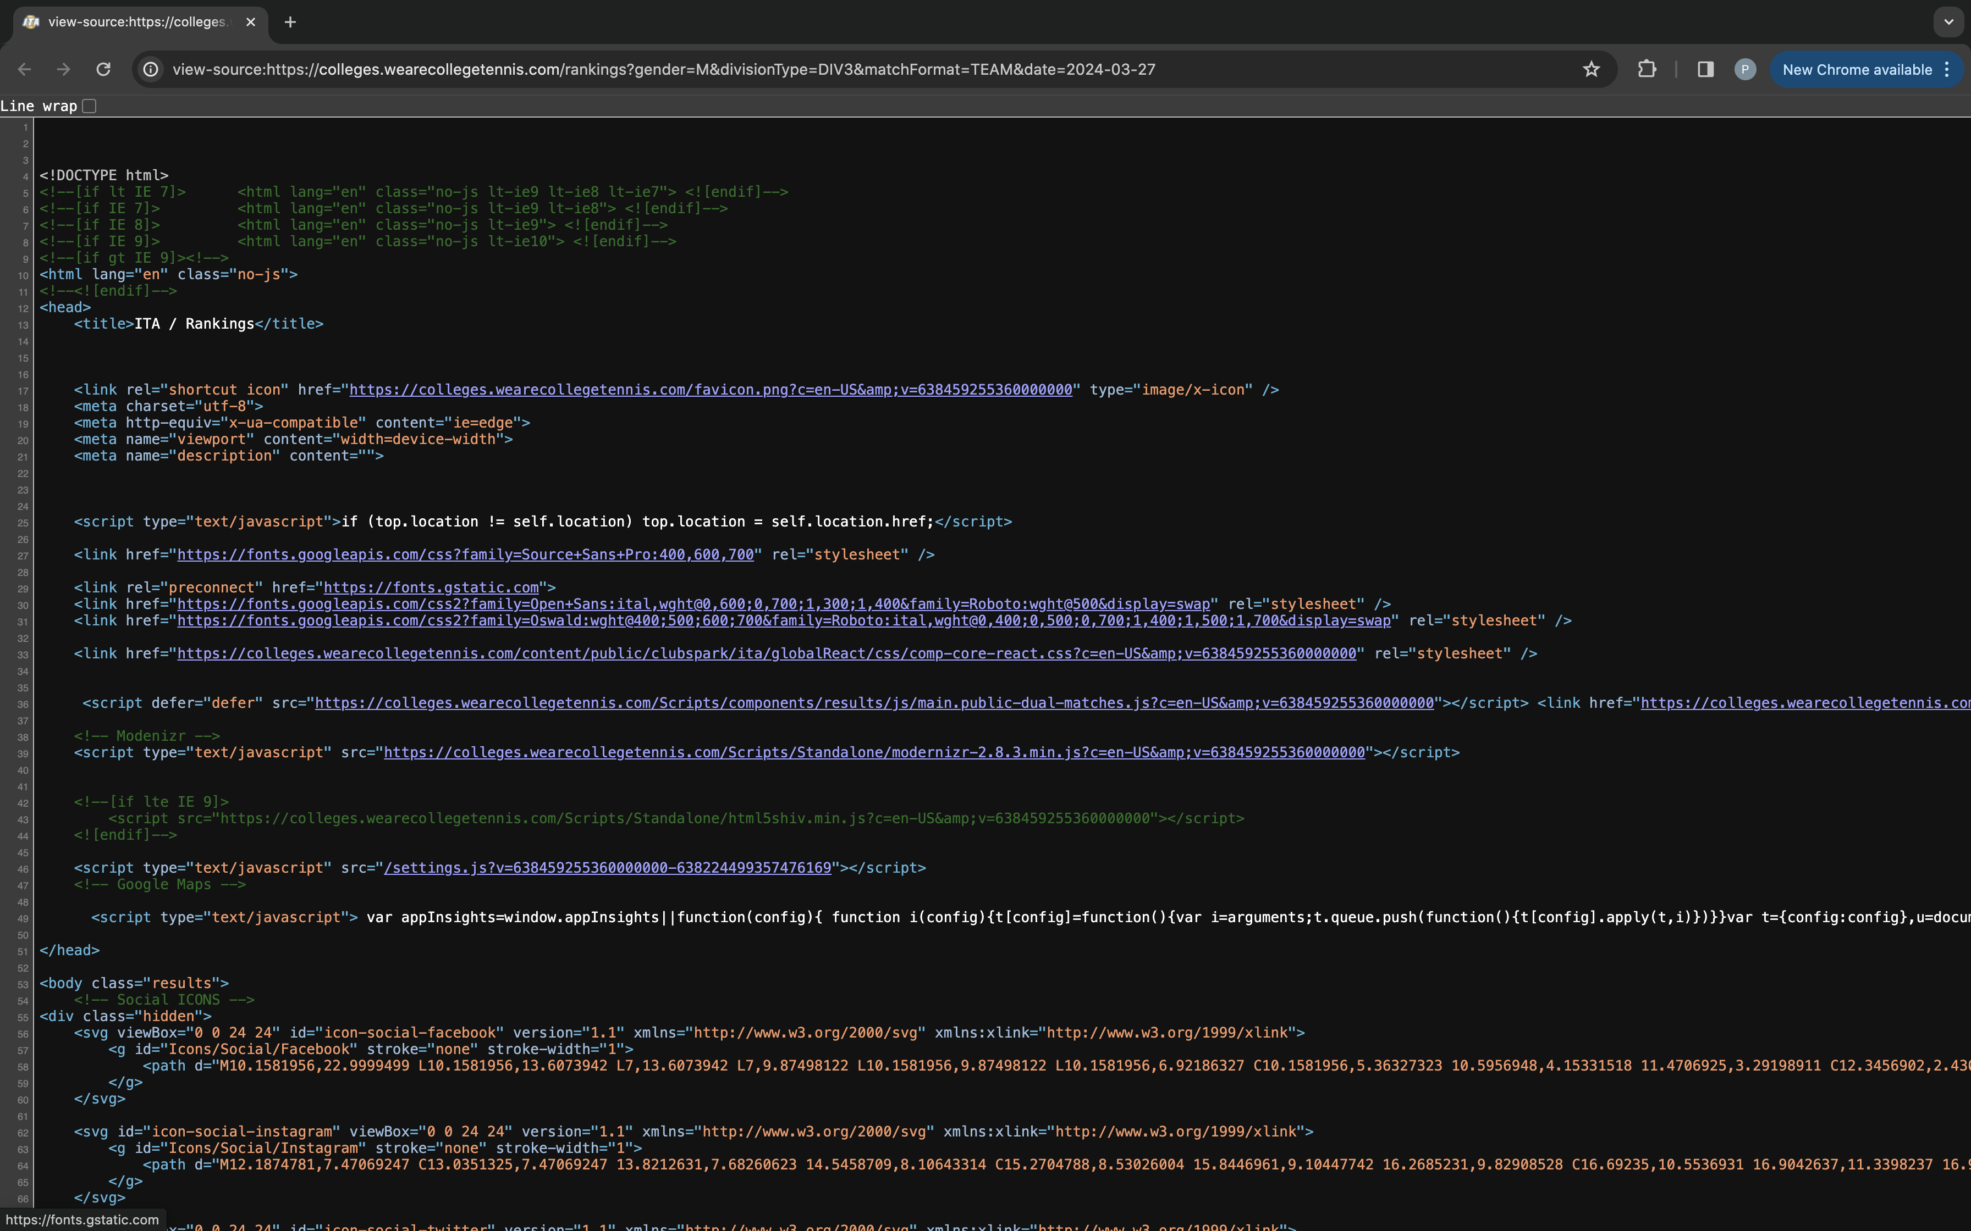
Task: Click the back navigation arrow
Action: 24,69
